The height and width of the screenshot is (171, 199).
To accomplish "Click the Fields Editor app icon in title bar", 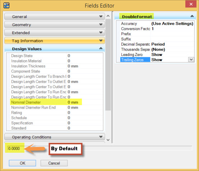I will click(x=6, y=6).
